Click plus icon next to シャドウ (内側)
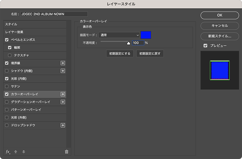 click(63, 71)
